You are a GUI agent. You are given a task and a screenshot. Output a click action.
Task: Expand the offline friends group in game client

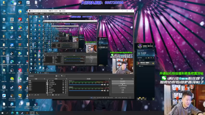tap(138, 66)
